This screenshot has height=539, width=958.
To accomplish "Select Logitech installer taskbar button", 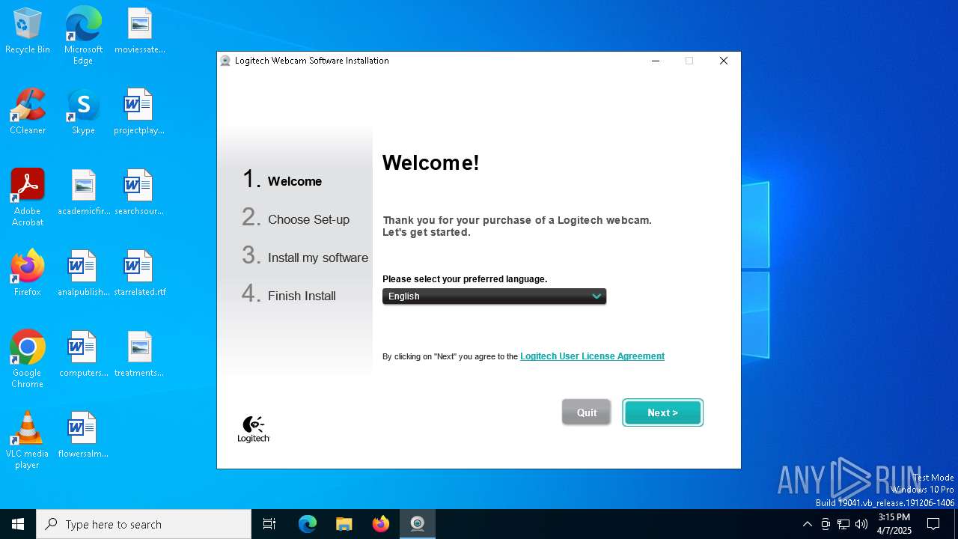I will tap(418, 524).
